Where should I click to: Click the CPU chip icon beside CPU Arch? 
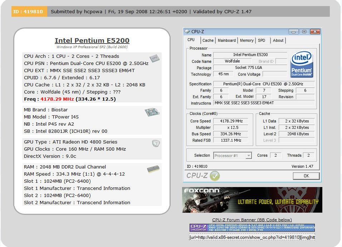(155, 58)
